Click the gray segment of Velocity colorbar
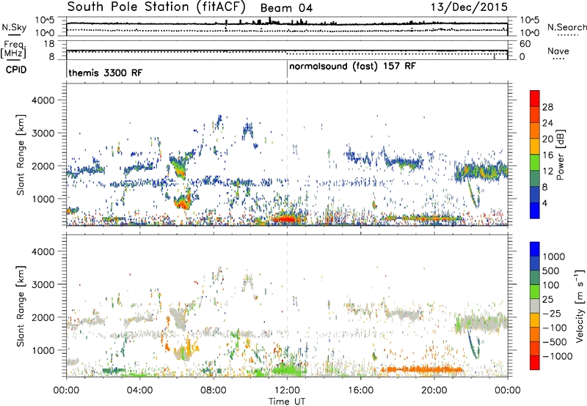Image resolution: width=587 pixels, height=406 pixels. (535, 306)
